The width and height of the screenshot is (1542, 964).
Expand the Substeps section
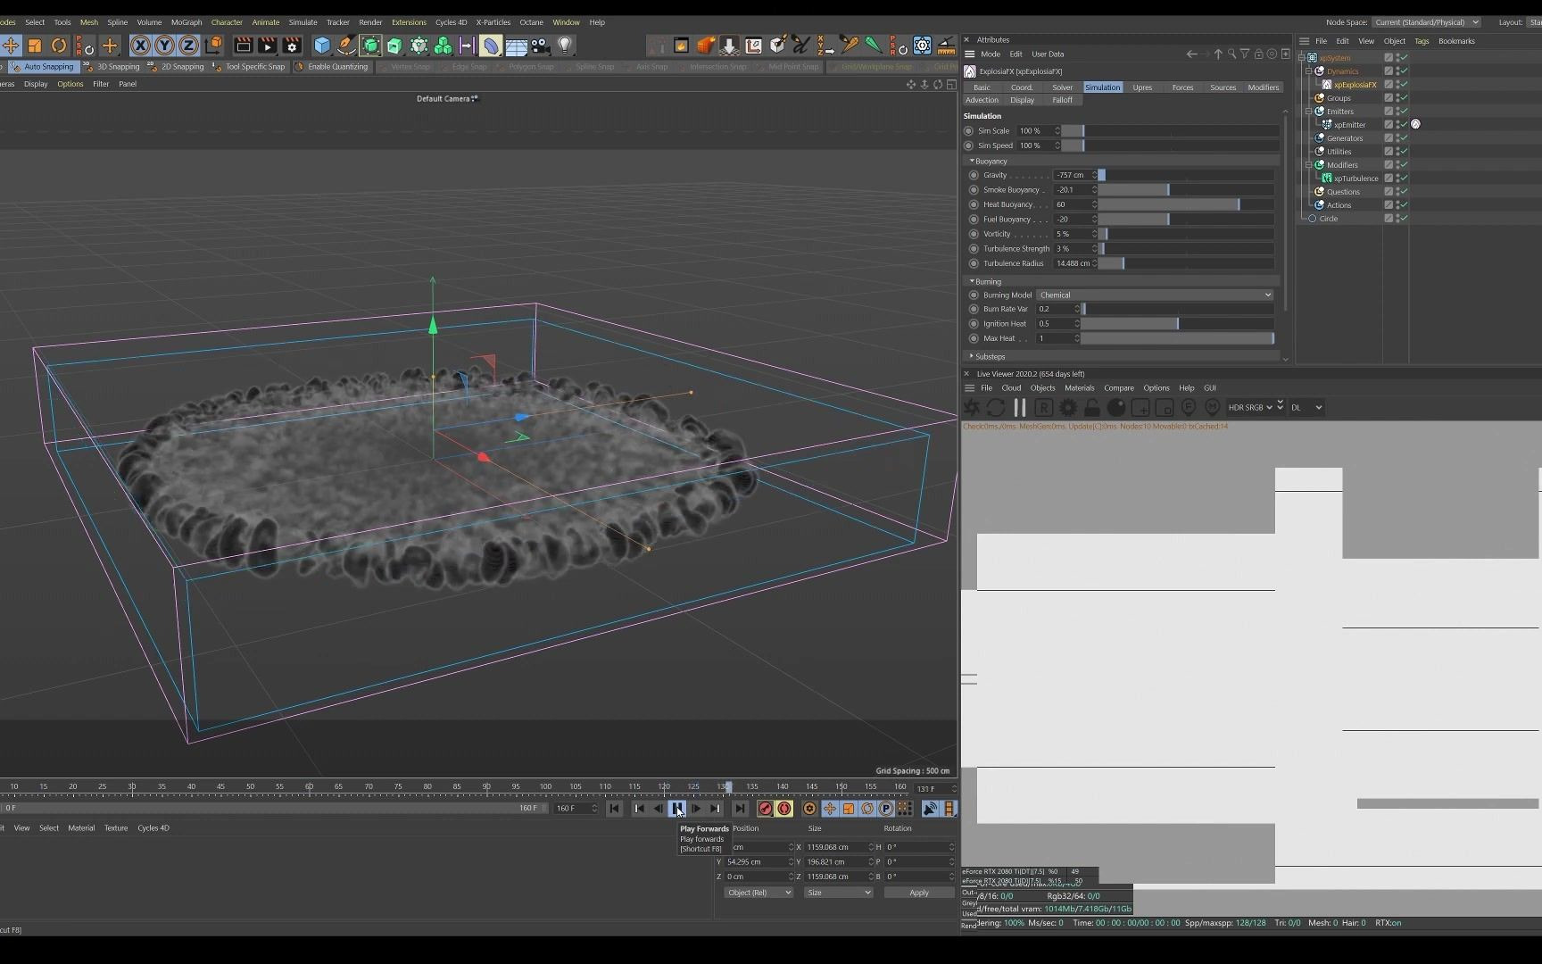pos(972,357)
